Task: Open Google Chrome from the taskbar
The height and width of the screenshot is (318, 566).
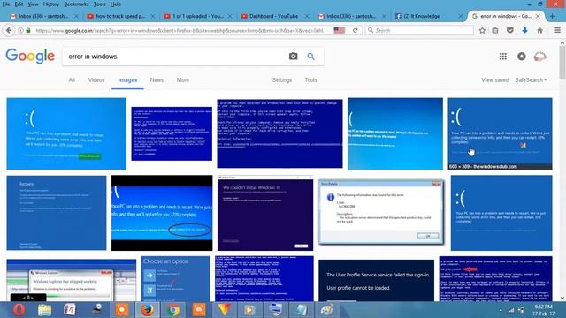Action: pyautogui.click(x=173, y=310)
